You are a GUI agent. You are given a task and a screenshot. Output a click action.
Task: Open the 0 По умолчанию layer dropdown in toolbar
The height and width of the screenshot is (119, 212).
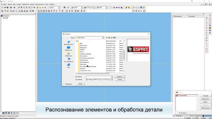(94, 8)
